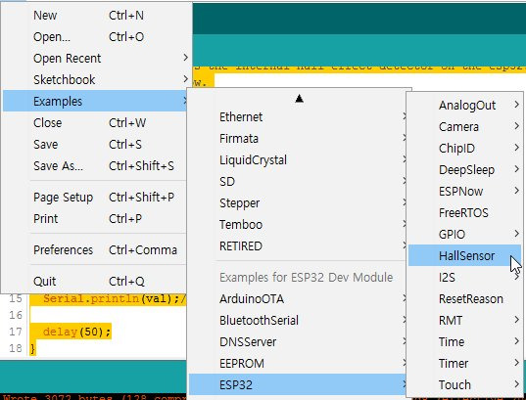This screenshot has width=526, height=400.
Task: Choose Close in the File menu
Action: (95, 122)
